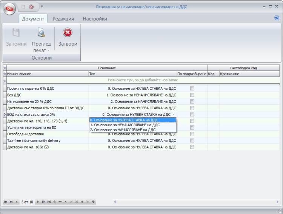The image size is (283, 214).
Task: Sort by the Наименование column header
Action: (x=48, y=74)
